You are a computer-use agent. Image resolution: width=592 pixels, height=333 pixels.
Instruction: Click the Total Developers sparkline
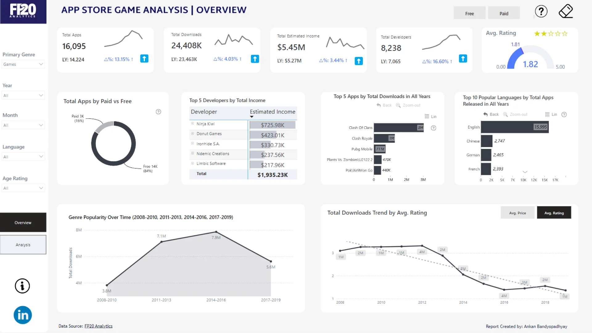(441, 42)
